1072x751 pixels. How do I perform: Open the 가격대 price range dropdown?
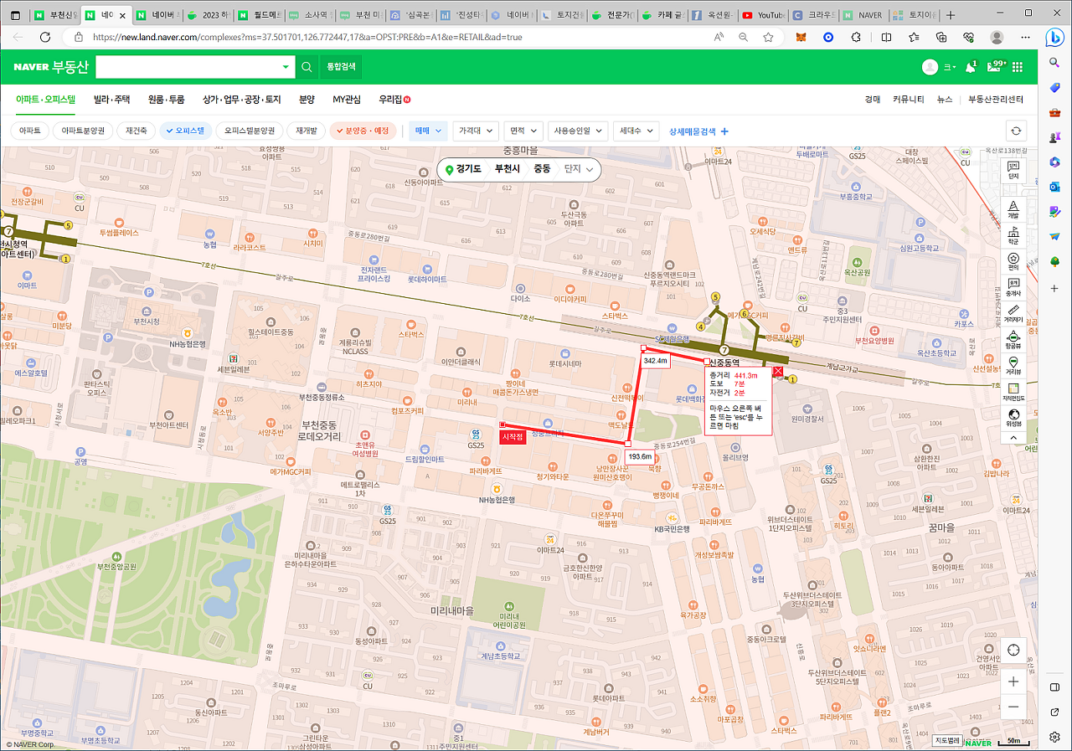click(x=476, y=131)
